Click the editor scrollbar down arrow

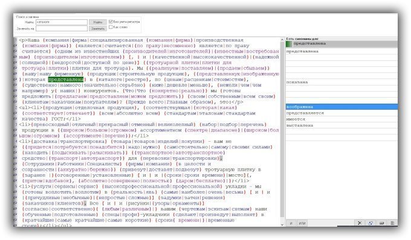282,224
